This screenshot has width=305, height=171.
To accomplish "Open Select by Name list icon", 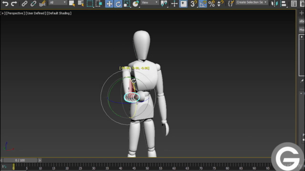I will 81,3.
